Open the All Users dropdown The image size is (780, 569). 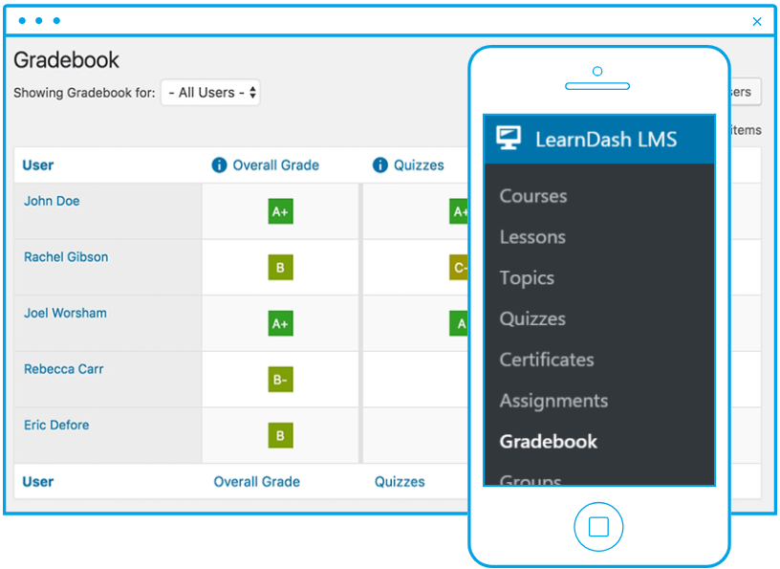coord(210,92)
